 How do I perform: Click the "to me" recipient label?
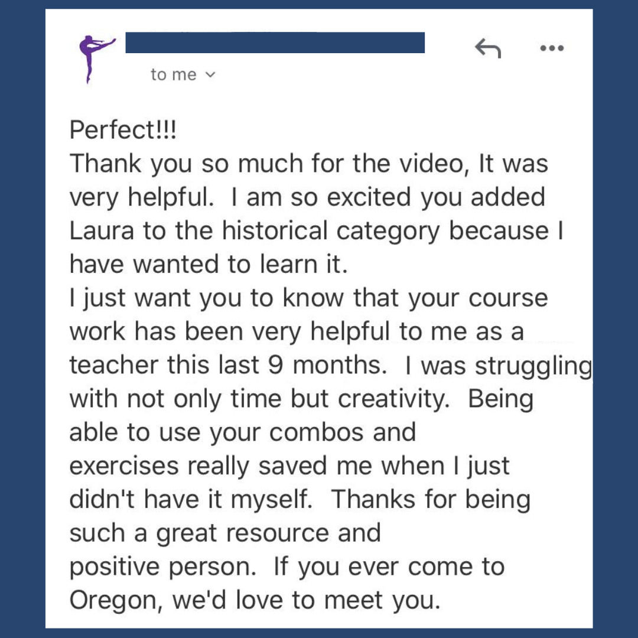(x=173, y=74)
